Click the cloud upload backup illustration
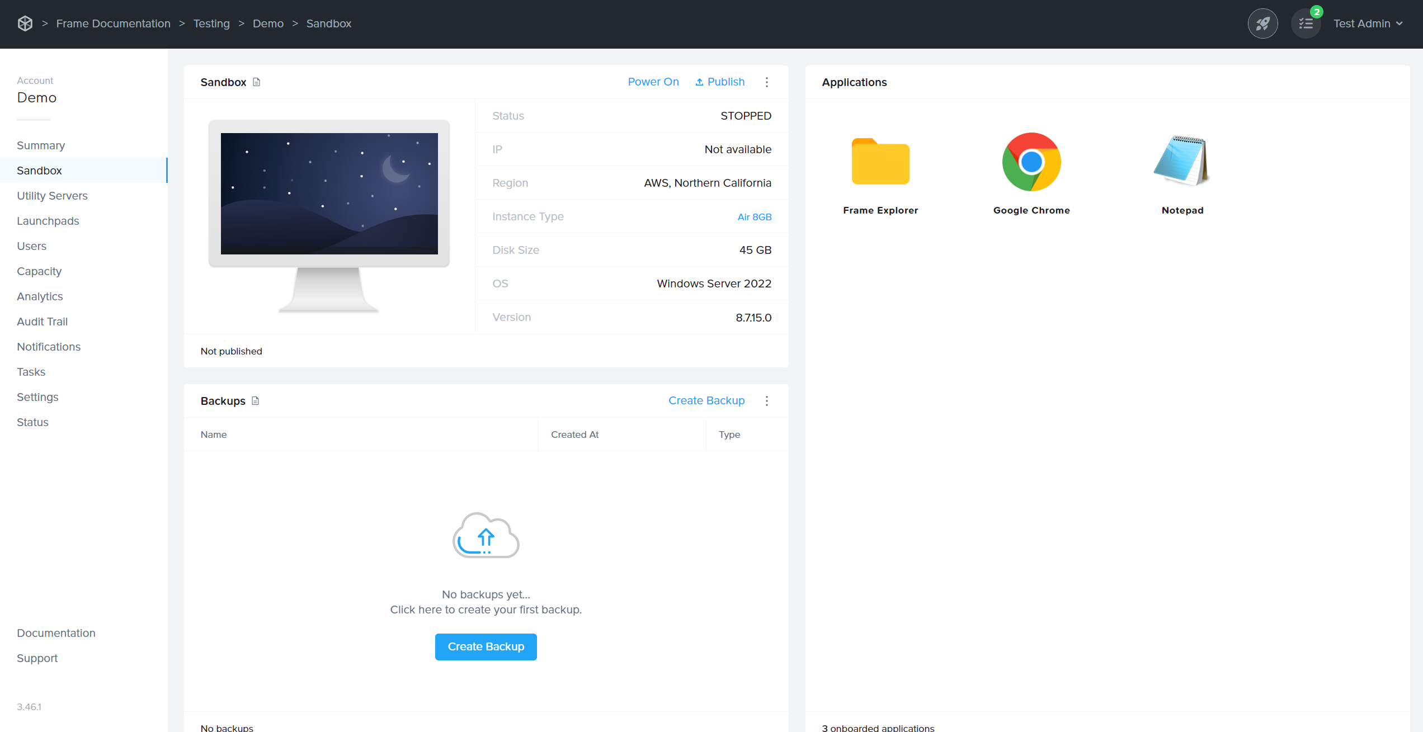 pos(486,535)
